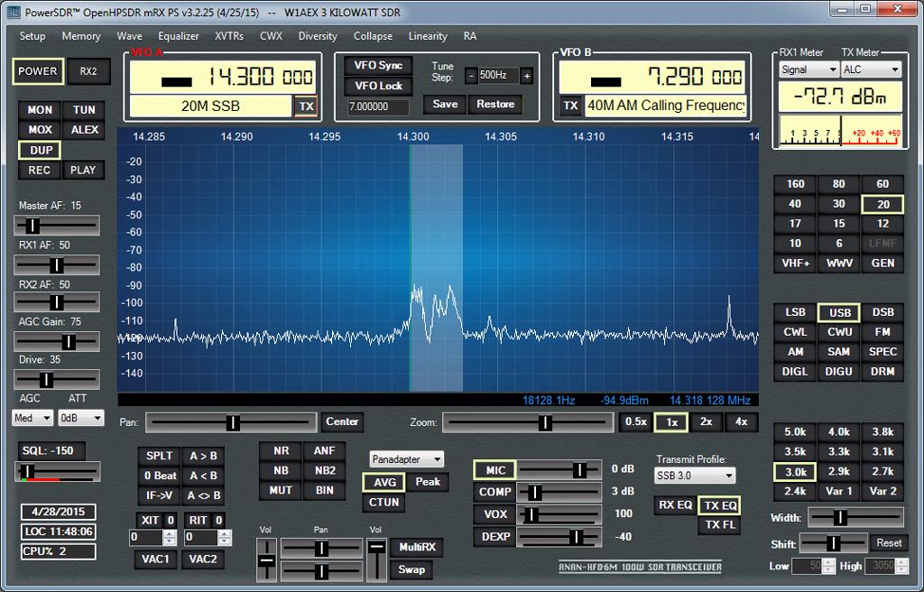Toggle the TX EQ button
This screenshot has width=924, height=592.
click(719, 505)
